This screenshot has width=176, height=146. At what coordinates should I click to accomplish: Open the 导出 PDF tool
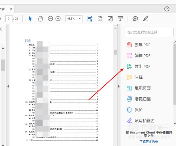click(142, 67)
